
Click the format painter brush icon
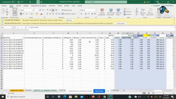click(x=7, y=15)
